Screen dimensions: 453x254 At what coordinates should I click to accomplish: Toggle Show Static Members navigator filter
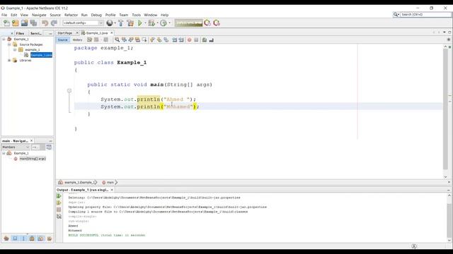[x=23, y=238]
